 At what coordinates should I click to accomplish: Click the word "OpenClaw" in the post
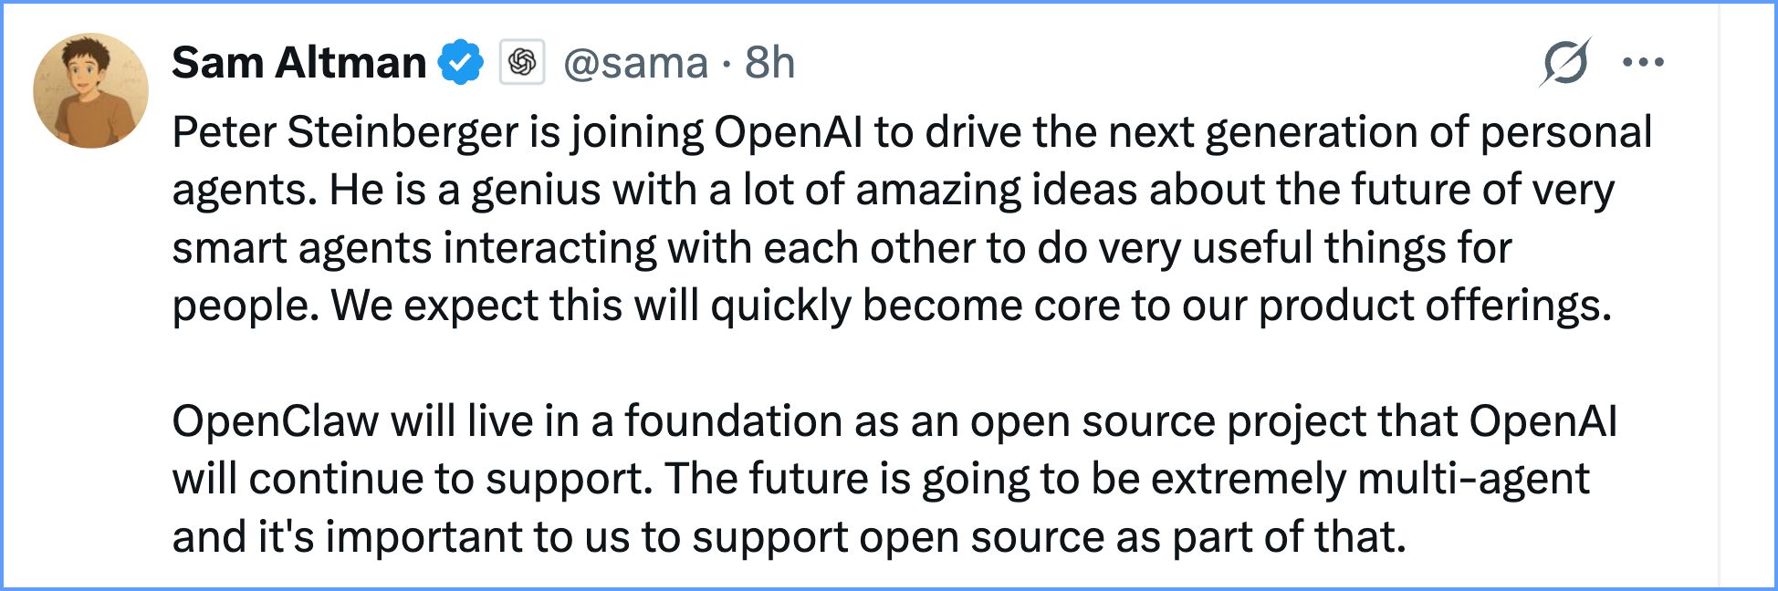pyautogui.click(x=275, y=421)
